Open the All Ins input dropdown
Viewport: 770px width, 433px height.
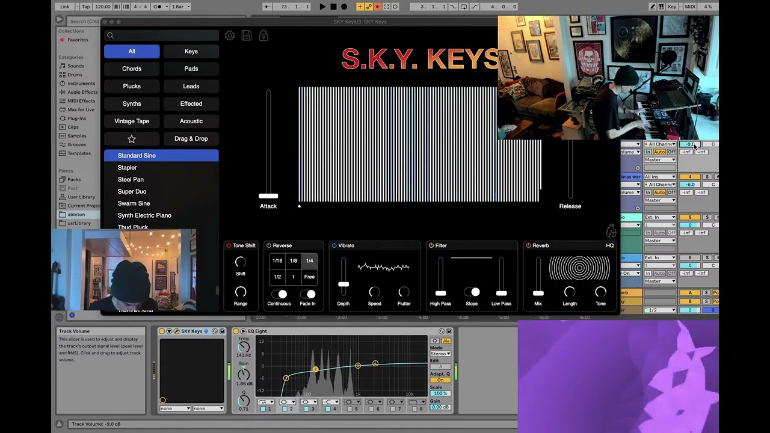pos(660,177)
